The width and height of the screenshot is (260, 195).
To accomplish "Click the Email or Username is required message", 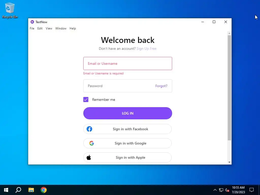I will [x=104, y=73].
